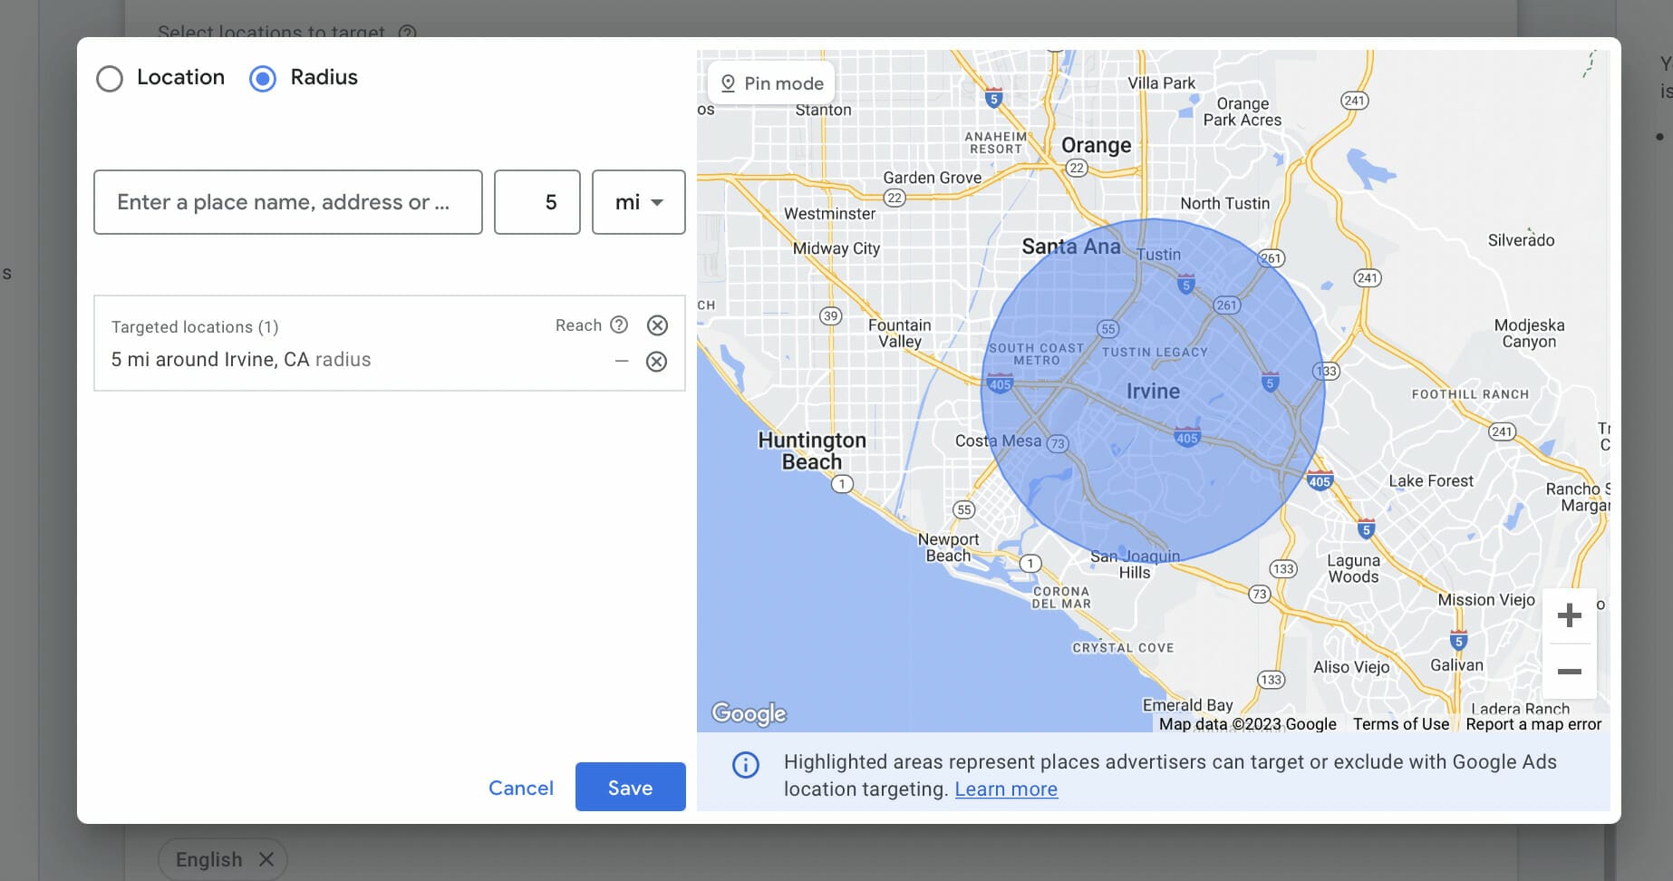Click the Save button
Screen dimensions: 1673x881
(x=630, y=787)
